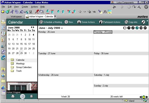Open Mail from the left bookmark bar
This screenshot has height=103, width=149.
click(3, 22)
